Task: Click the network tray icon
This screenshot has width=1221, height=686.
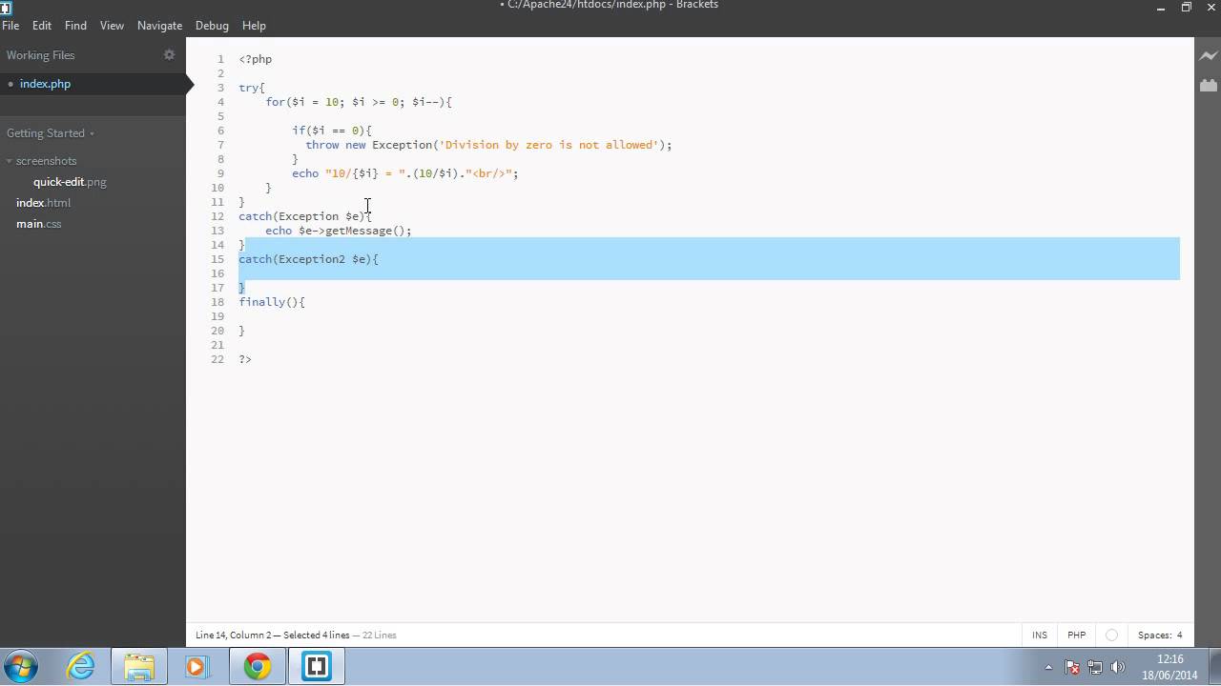Action: coord(1095,667)
